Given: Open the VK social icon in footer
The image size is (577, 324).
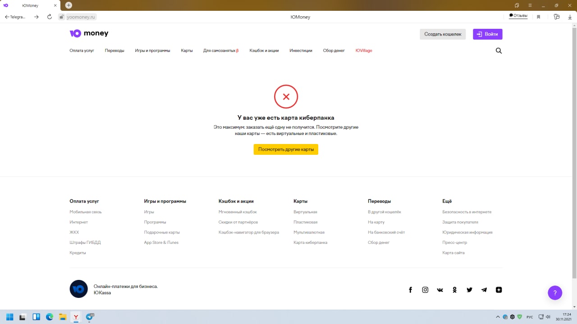Looking at the screenshot, I should coord(440,290).
